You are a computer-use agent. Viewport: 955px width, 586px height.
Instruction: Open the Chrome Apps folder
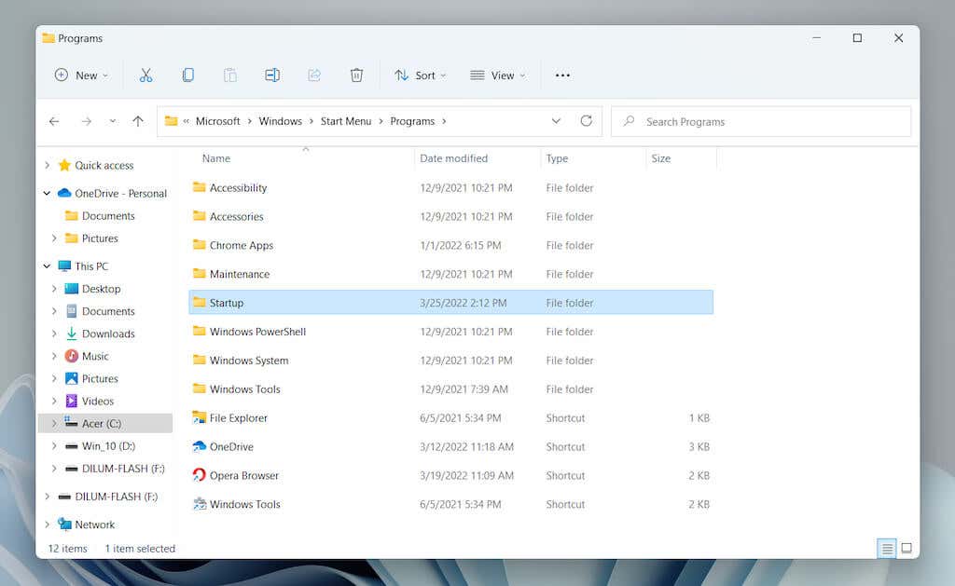(242, 245)
